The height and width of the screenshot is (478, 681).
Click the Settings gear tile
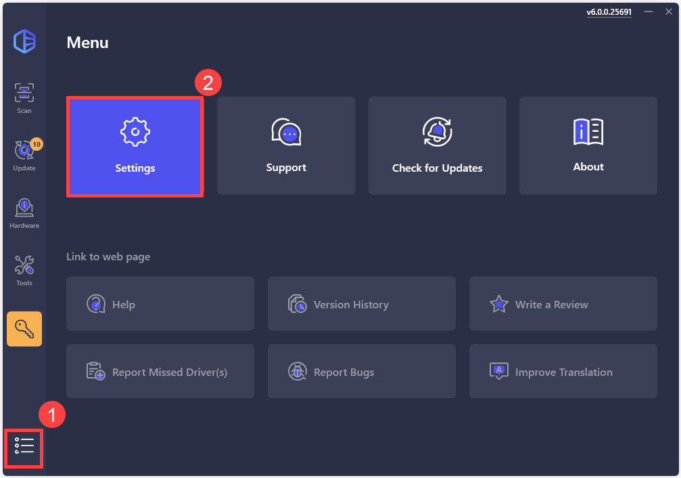point(135,147)
